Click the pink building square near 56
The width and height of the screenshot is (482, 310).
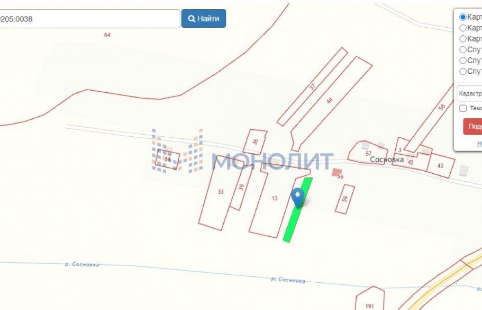tap(337, 172)
